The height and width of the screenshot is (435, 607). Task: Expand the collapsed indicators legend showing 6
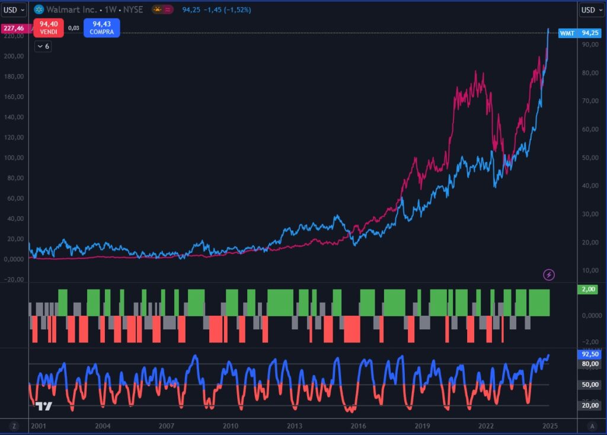coord(43,46)
